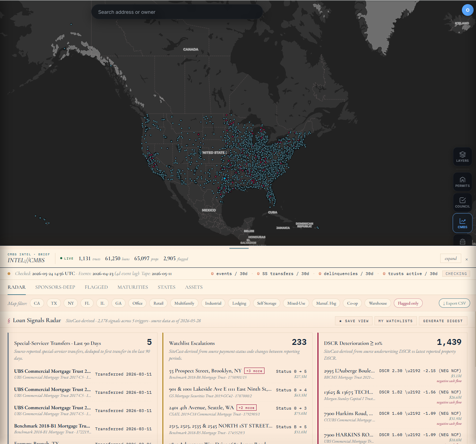Toggle the Self Storage filter
The width and height of the screenshot is (476, 444).
[267, 303]
